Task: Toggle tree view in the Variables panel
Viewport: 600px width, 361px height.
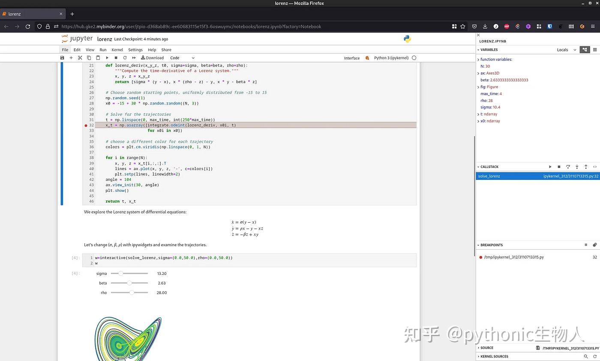Action: pyautogui.click(x=585, y=50)
